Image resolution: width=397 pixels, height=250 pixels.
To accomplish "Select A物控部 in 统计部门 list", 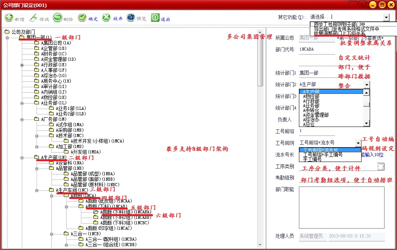I will pyautogui.click(x=311, y=96).
